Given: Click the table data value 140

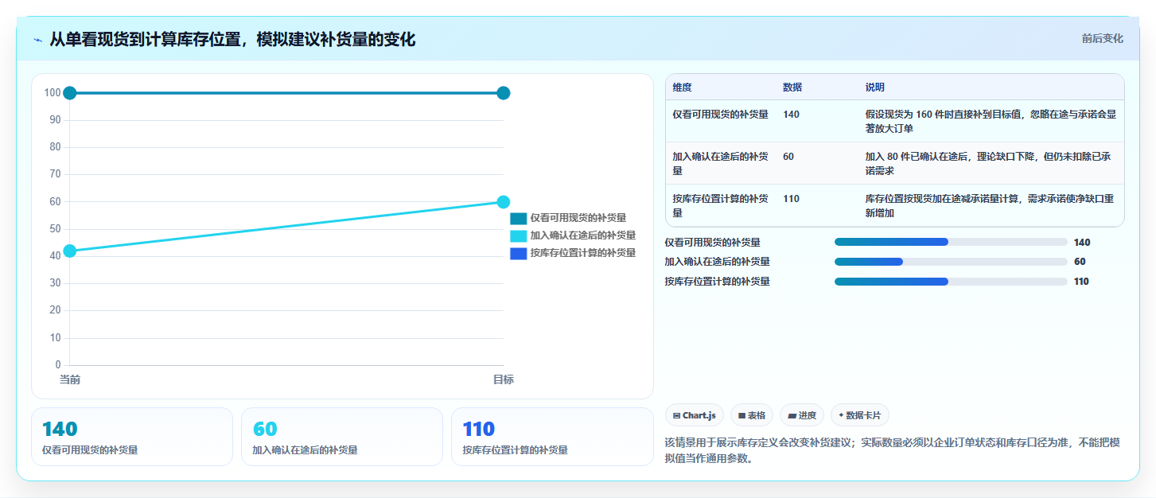Looking at the screenshot, I should 791,115.
